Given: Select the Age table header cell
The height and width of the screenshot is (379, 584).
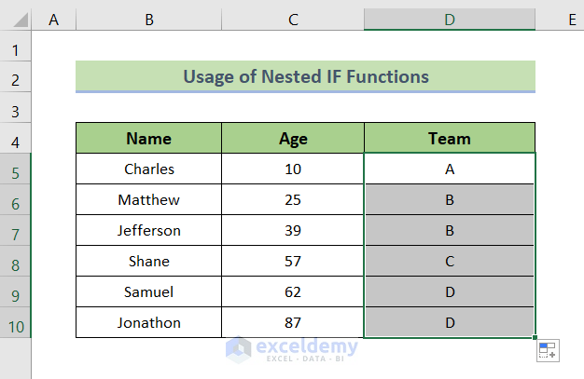Looking at the screenshot, I should click(293, 139).
